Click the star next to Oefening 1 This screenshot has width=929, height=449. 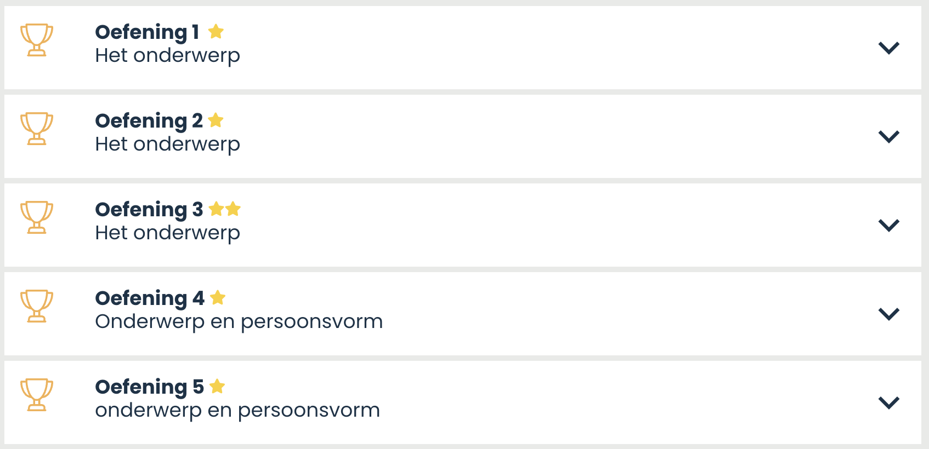click(x=216, y=32)
